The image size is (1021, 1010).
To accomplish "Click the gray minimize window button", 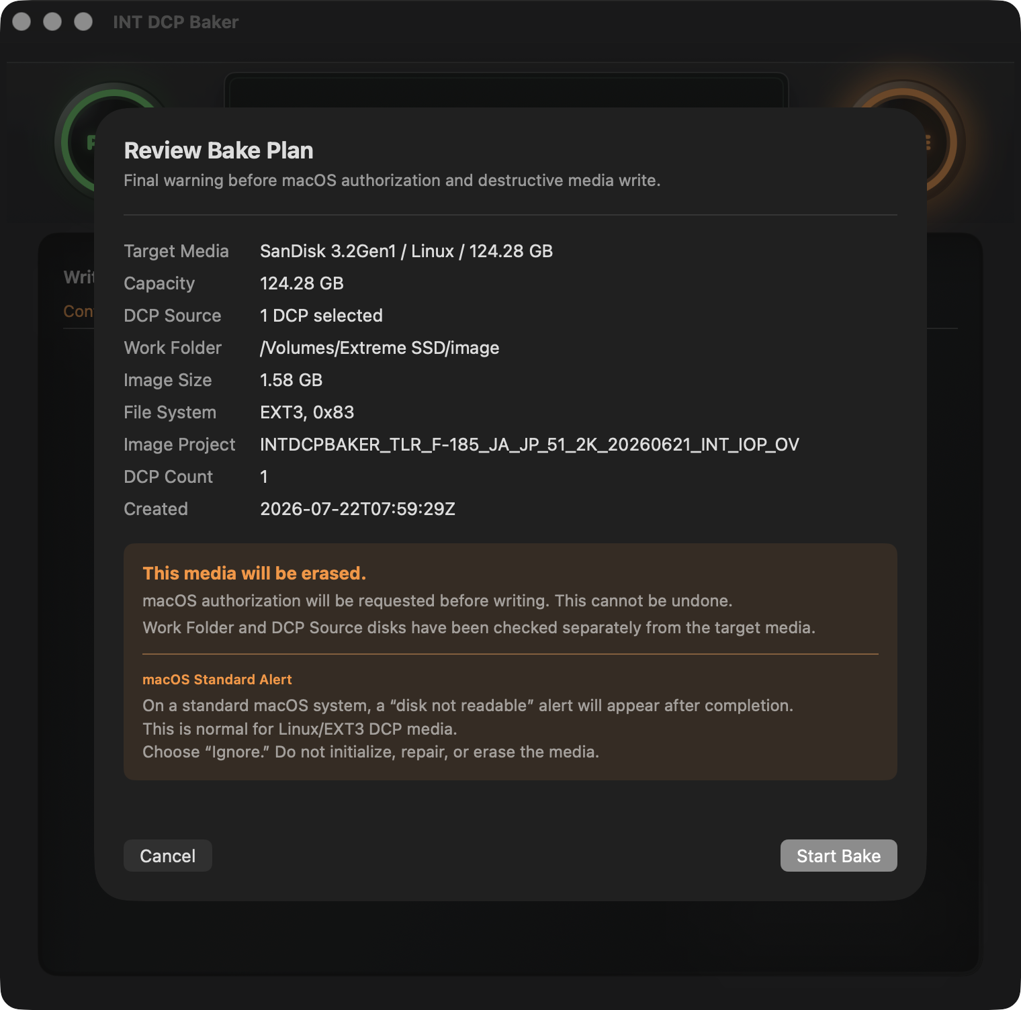I will pyautogui.click(x=52, y=21).
